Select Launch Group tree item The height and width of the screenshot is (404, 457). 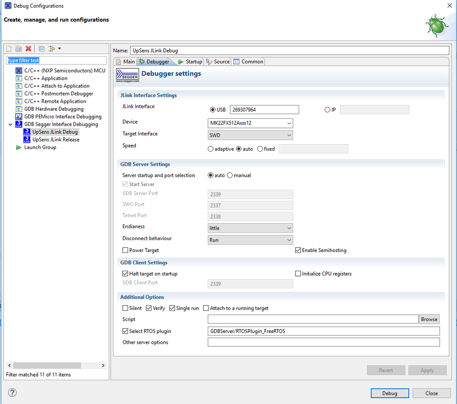pyautogui.click(x=40, y=147)
